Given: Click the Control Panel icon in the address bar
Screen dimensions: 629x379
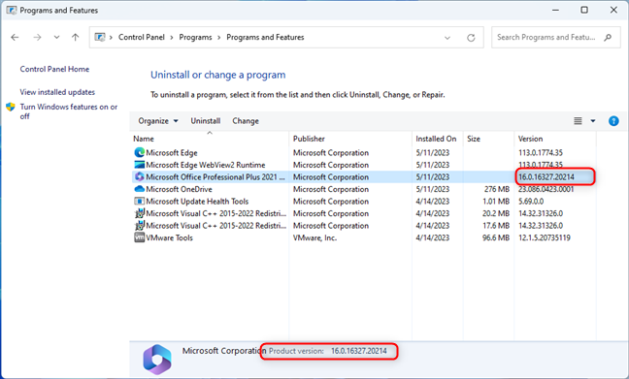Looking at the screenshot, I should tap(99, 37).
